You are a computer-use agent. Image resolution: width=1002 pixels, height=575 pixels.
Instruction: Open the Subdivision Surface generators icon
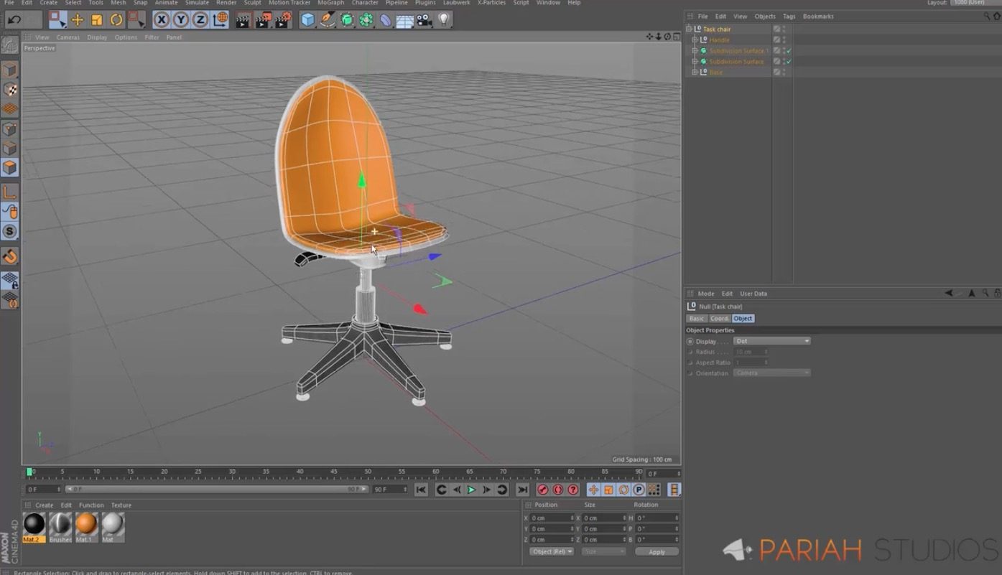(347, 20)
